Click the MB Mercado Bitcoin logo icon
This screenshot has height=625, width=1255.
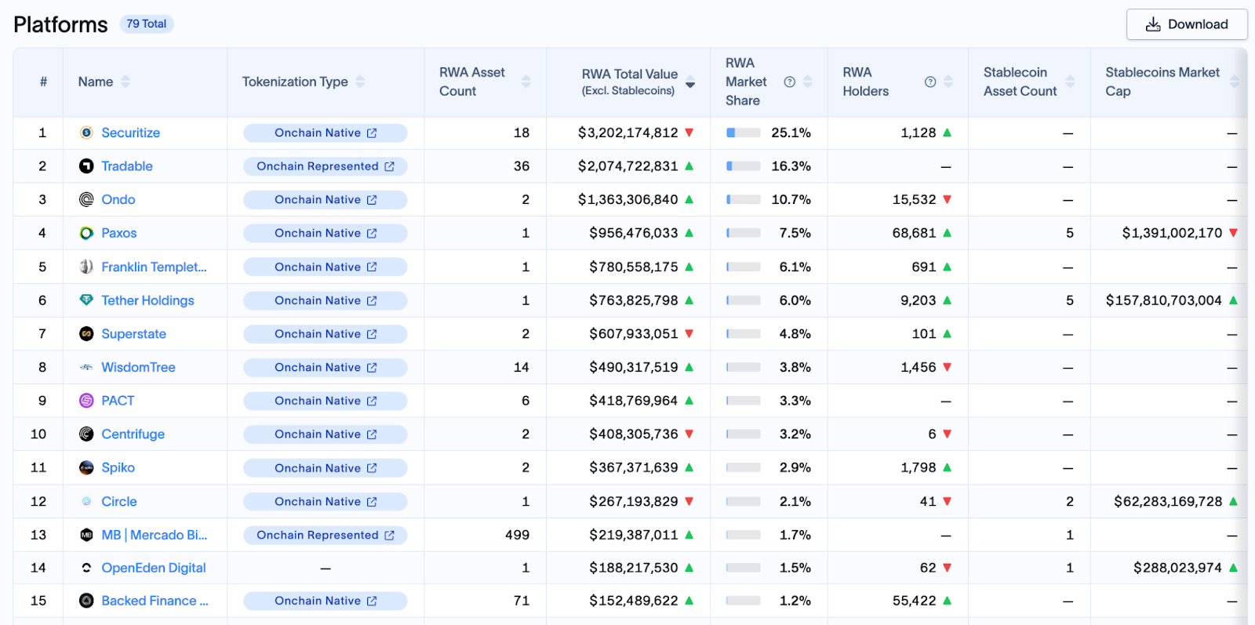click(x=86, y=535)
